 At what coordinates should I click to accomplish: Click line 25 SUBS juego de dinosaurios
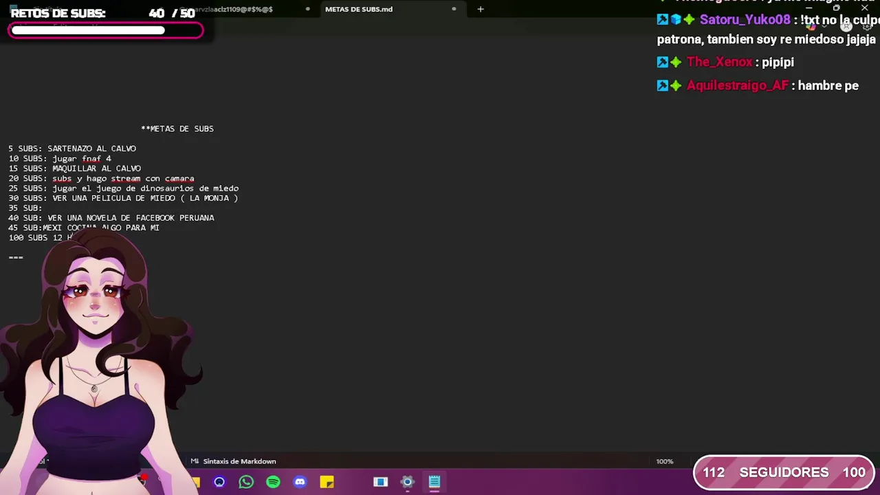point(124,188)
